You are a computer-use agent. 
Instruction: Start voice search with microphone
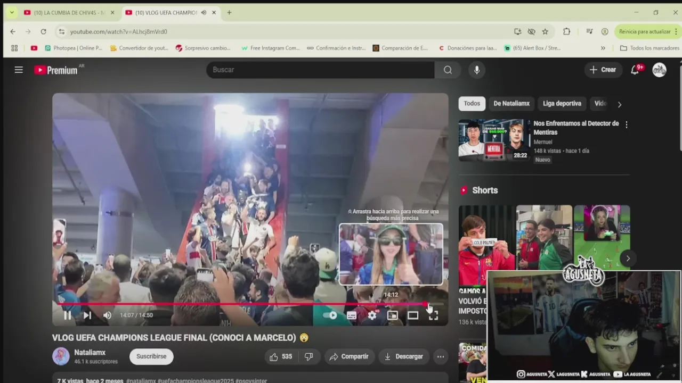click(476, 70)
